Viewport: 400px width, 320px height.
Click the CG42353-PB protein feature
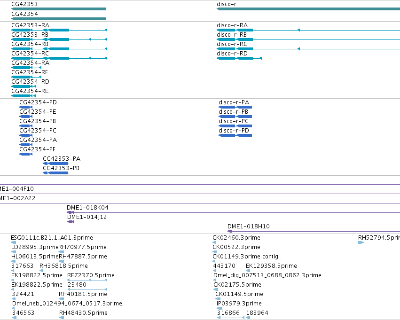pyautogui.click(x=55, y=173)
